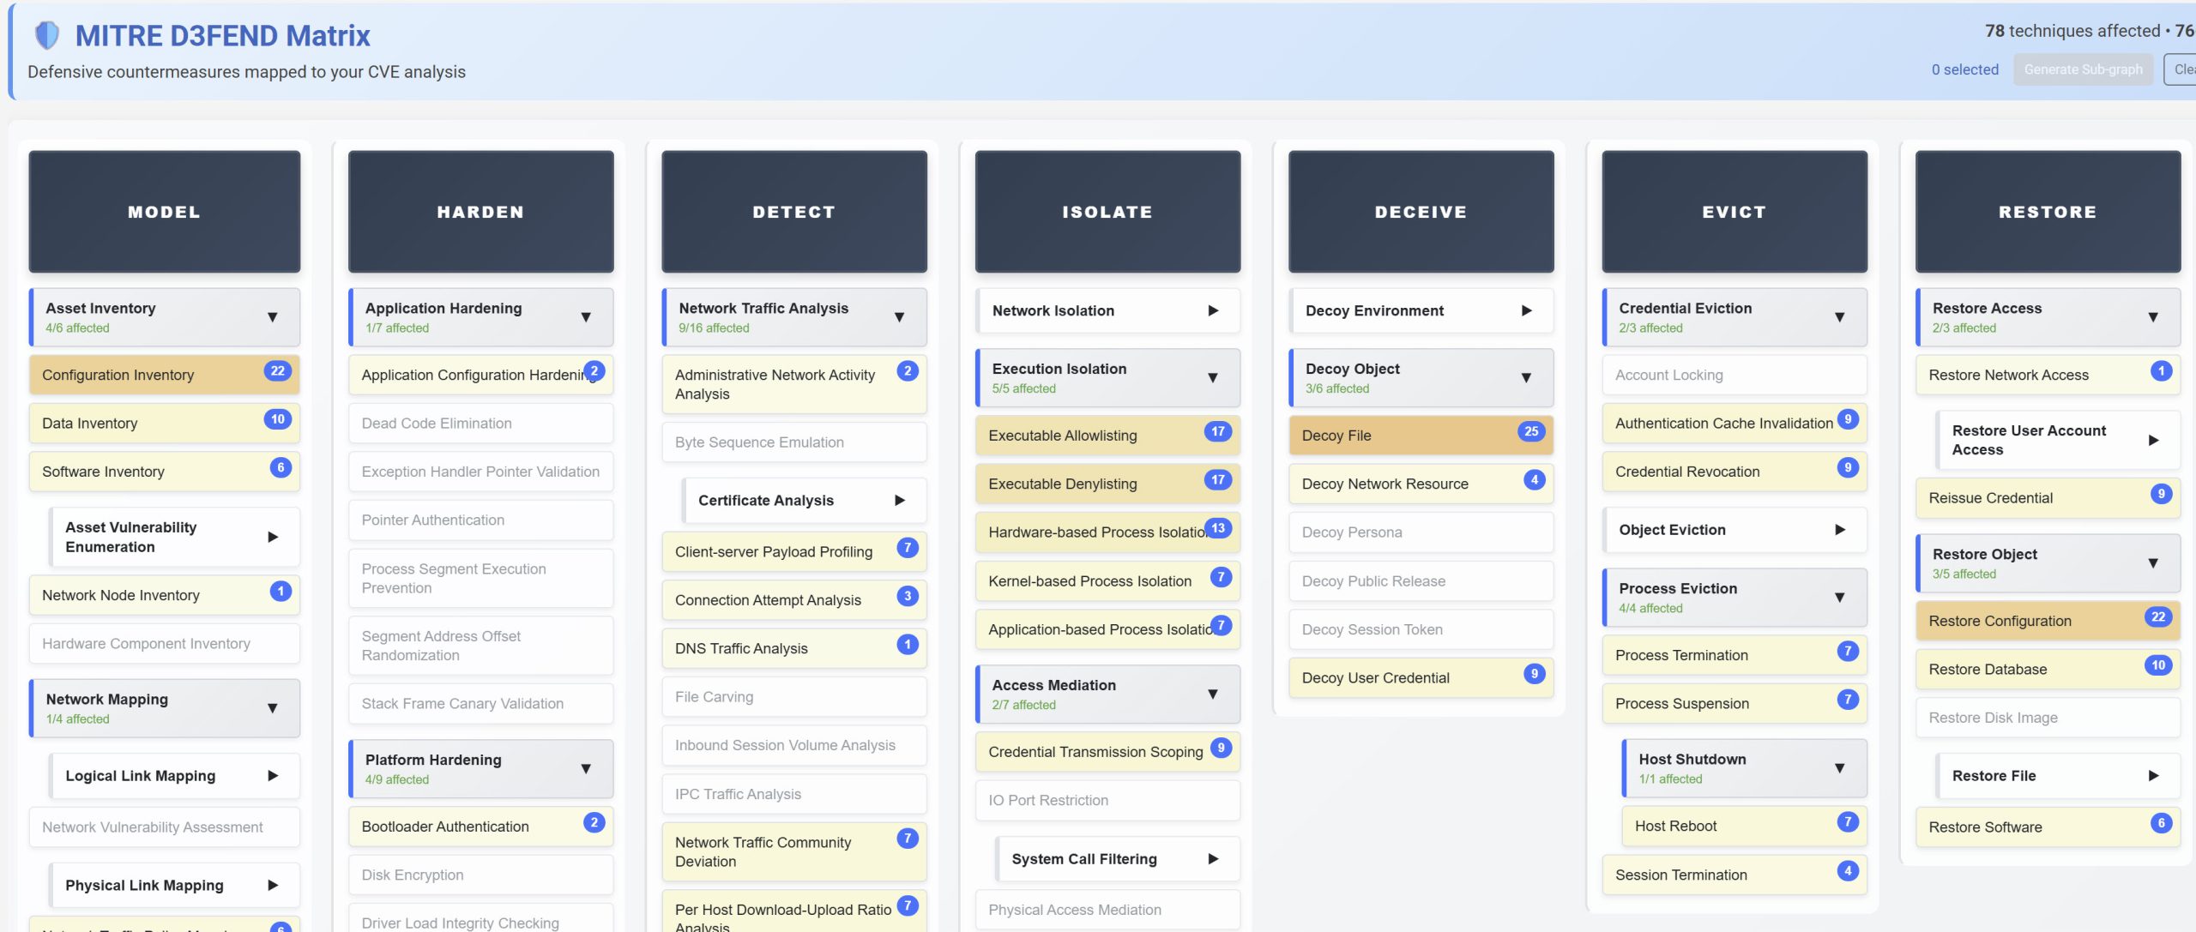This screenshot has height=932, width=2196.
Task: Collapse the Decoy Object group
Action: point(1421,377)
